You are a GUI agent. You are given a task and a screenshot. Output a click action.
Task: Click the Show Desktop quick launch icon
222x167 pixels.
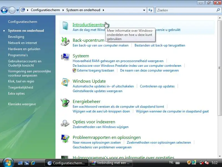pos(20,163)
